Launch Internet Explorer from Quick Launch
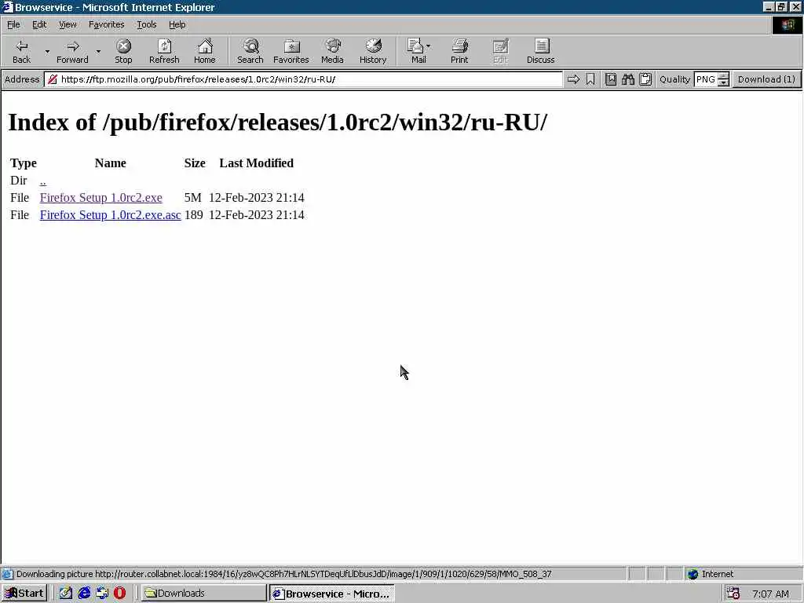The image size is (804, 603). click(x=84, y=594)
